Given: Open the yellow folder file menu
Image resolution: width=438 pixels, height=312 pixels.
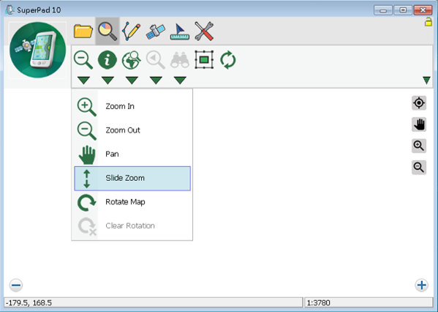Looking at the screenshot, I should tap(83, 31).
